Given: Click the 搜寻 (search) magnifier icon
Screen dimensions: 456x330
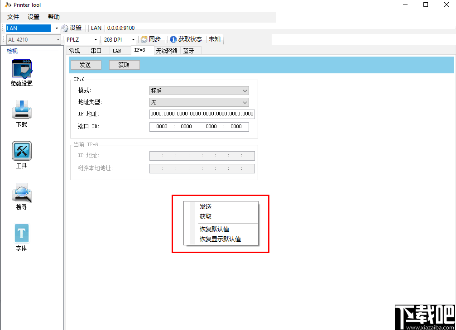Looking at the screenshot, I should click(21, 192).
